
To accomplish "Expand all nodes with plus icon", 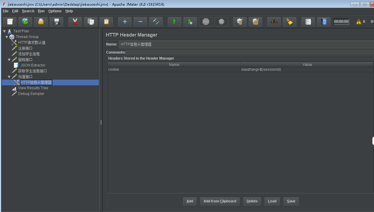I will point(125,22).
